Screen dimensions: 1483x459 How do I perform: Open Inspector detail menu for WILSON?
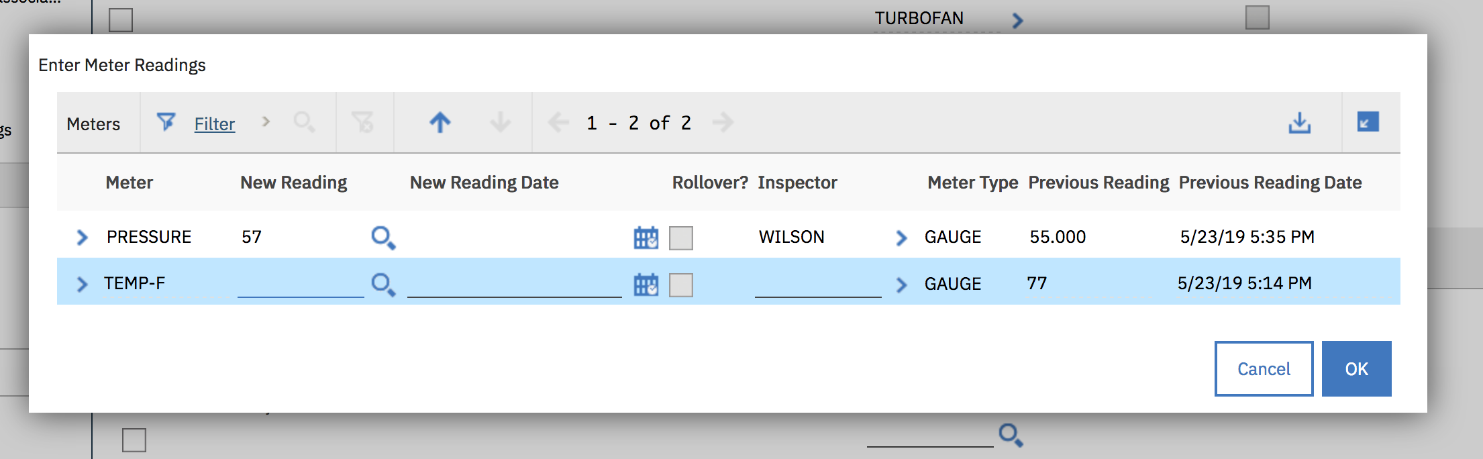click(901, 238)
